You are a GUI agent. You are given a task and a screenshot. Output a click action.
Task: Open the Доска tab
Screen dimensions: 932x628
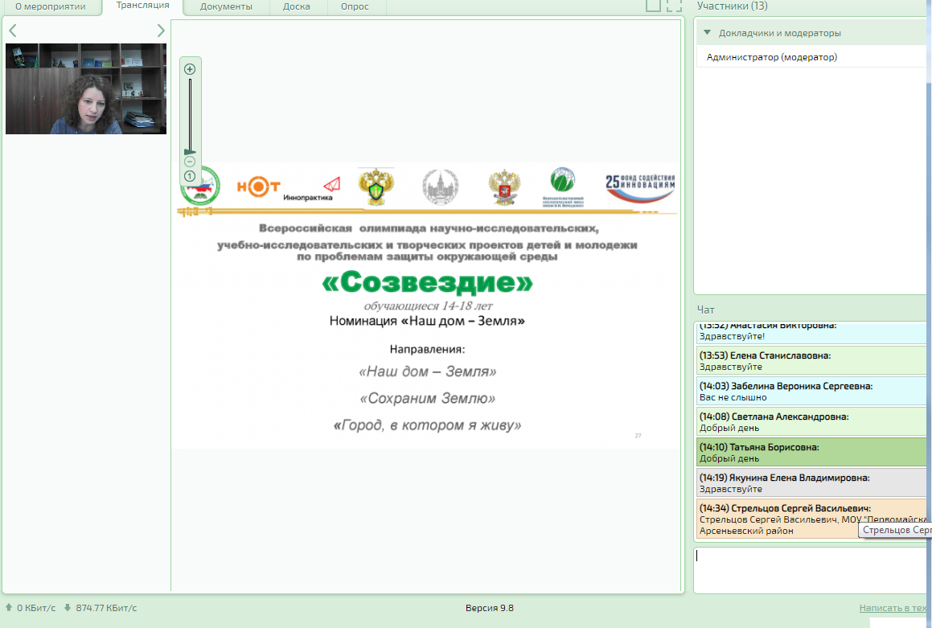point(297,6)
